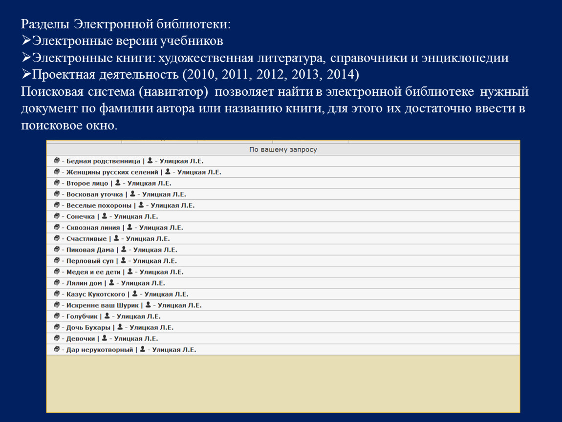Open the book Искренне ваш Шурик
Image resolution: width=562 pixels, height=422 pixels.
pos(103,305)
